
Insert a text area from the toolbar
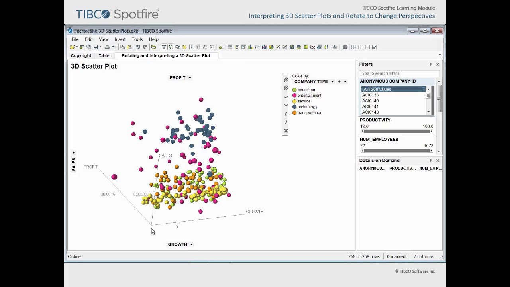tap(335, 47)
